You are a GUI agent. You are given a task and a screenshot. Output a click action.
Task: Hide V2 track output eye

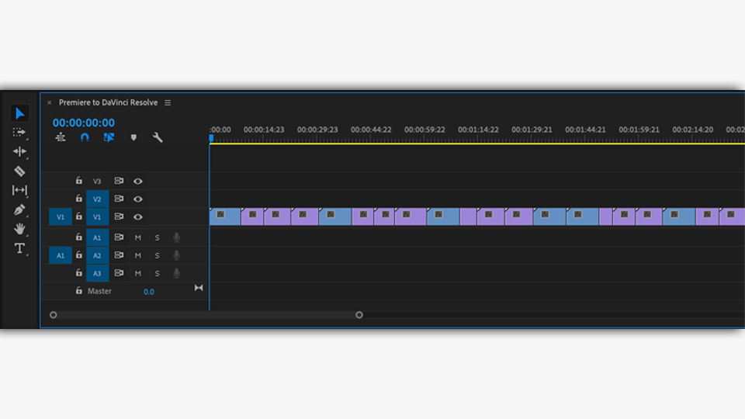click(x=138, y=199)
